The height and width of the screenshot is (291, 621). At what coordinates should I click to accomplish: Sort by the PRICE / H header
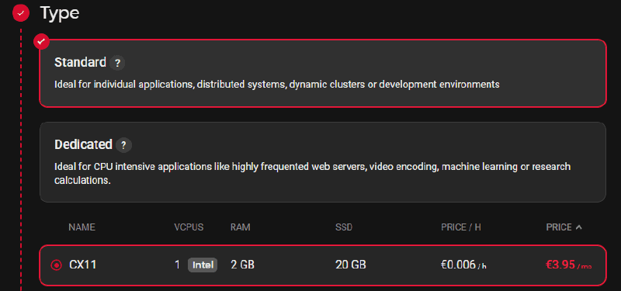(x=461, y=227)
